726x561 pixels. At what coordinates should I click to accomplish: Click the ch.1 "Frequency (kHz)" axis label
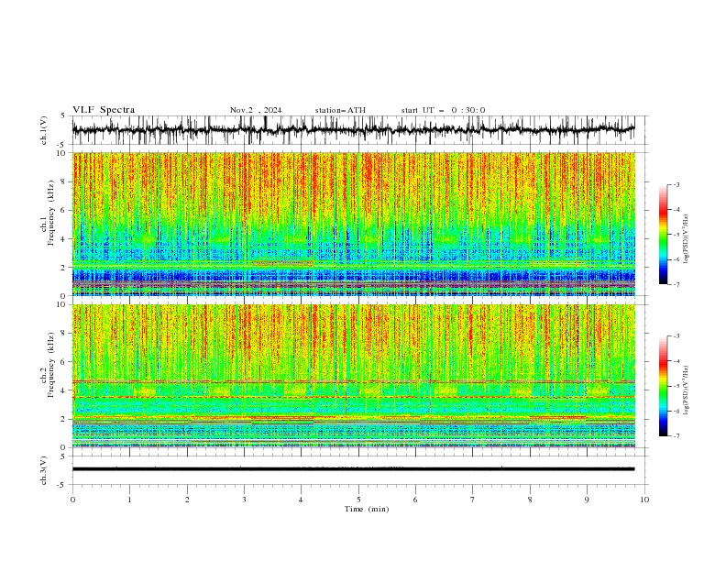pyautogui.click(x=51, y=213)
